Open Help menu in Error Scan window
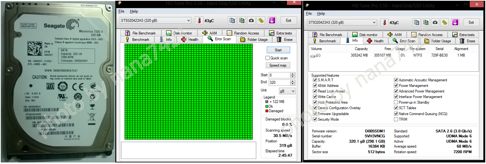The height and width of the screenshot is (164, 486). [134, 11]
